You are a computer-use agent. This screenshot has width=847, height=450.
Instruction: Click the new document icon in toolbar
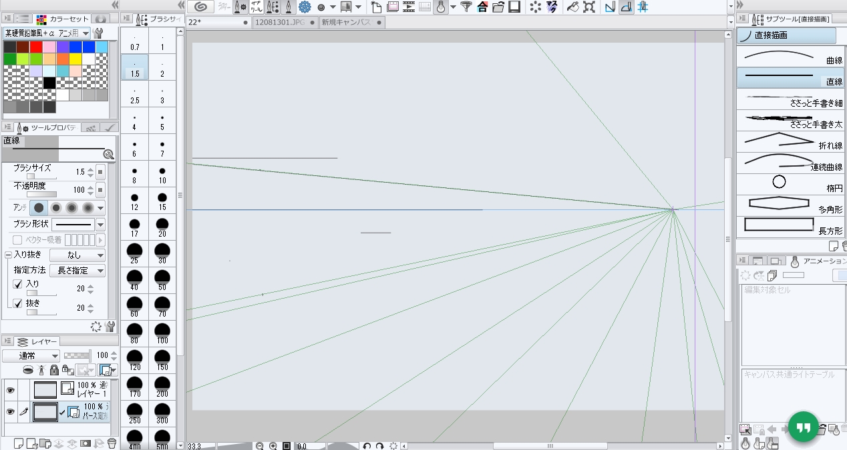[376, 7]
